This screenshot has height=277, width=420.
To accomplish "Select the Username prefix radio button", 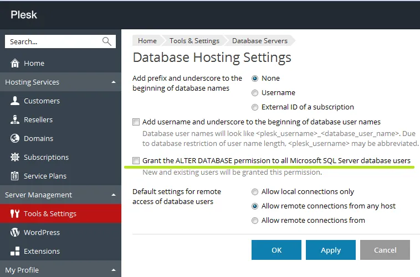I will (x=255, y=93).
